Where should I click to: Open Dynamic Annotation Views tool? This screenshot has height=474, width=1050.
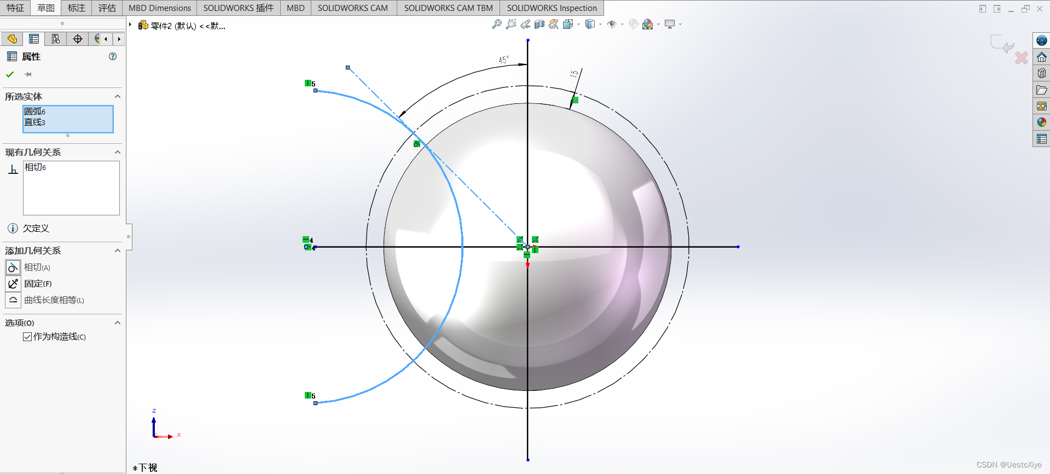(x=554, y=24)
